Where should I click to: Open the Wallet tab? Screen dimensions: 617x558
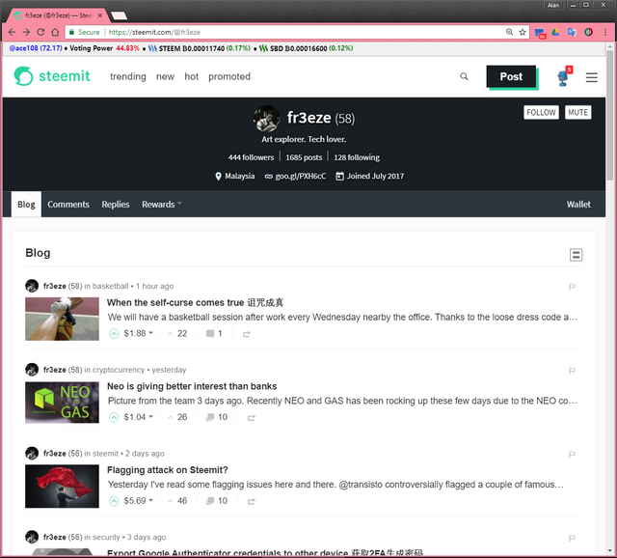click(578, 204)
